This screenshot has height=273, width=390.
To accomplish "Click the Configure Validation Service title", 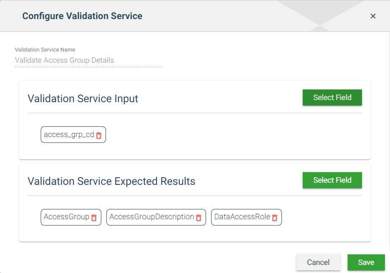I will [x=82, y=16].
